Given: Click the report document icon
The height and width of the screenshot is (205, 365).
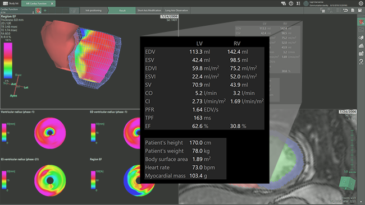Looking at the screenshot, I should click(x=353, y=11).
